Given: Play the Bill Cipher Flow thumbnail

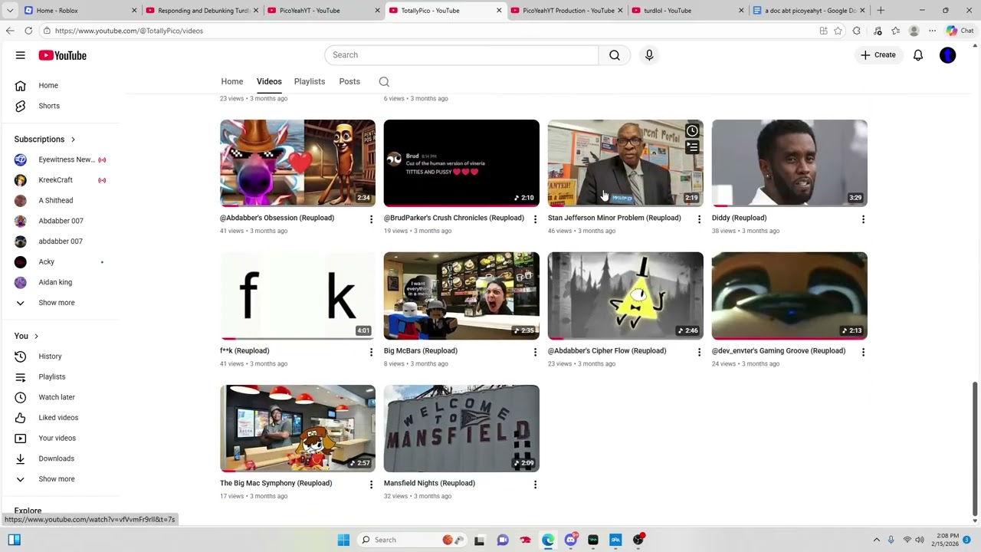Looking at the screenshot, I should tap(625, 296).
